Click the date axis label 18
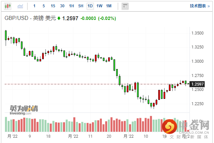The height and width of the screenshot is (143, 214). click(x=48, y=136)
